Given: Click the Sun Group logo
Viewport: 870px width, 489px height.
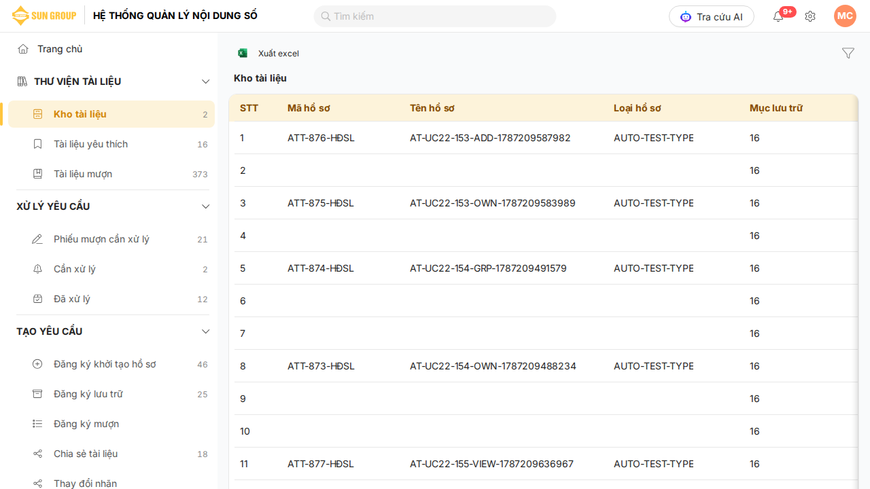Looking at the screenshot, I should point(44,16).
